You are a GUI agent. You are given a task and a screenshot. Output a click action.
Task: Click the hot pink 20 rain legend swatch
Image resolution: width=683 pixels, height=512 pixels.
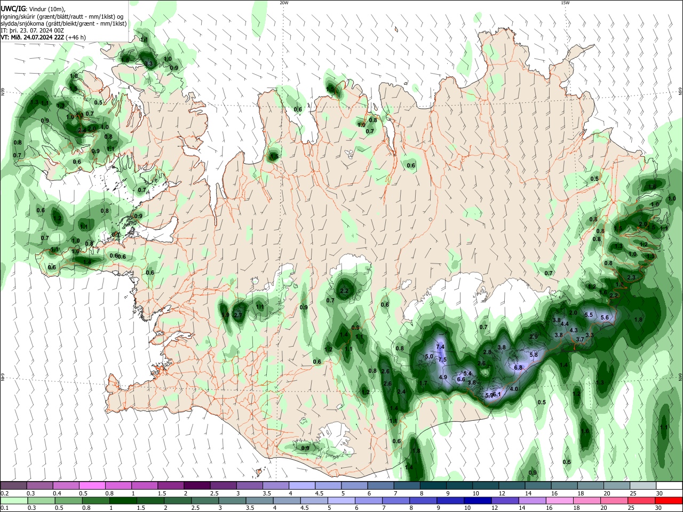614,501
